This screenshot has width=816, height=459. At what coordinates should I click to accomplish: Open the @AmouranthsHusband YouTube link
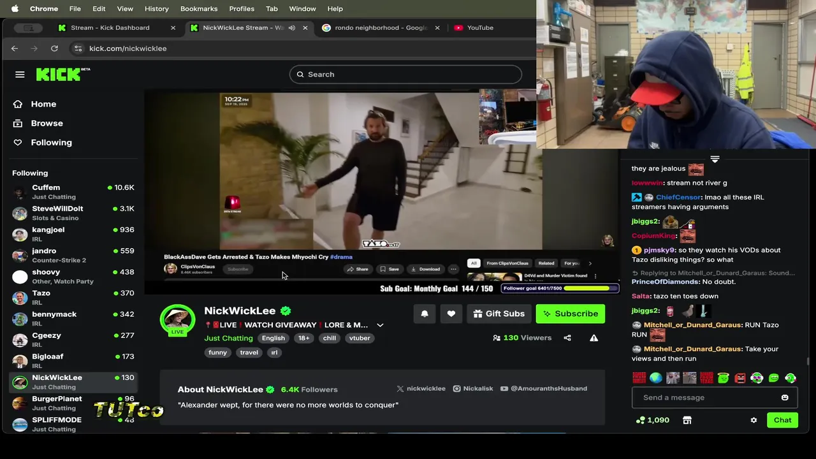[544, 388]
